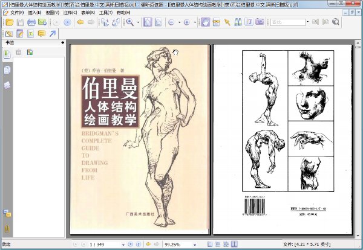
Task: Find previous match in the toolbar
Action: (x=315, y=22)
